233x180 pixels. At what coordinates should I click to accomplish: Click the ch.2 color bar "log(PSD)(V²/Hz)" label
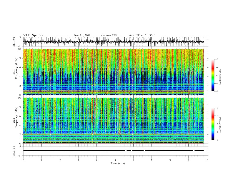point(220,125)
